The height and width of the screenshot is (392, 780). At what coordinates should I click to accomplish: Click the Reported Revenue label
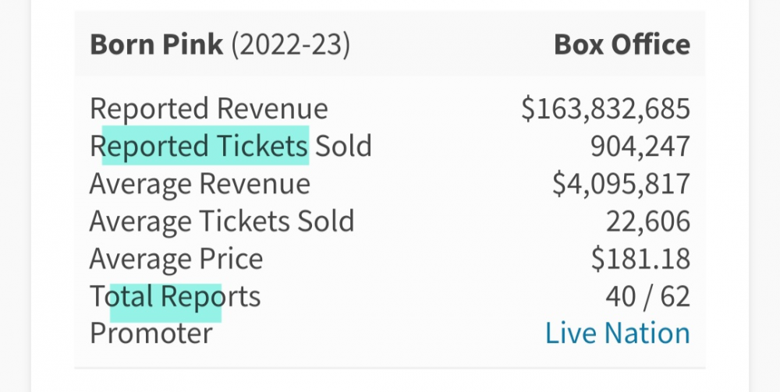209,109
